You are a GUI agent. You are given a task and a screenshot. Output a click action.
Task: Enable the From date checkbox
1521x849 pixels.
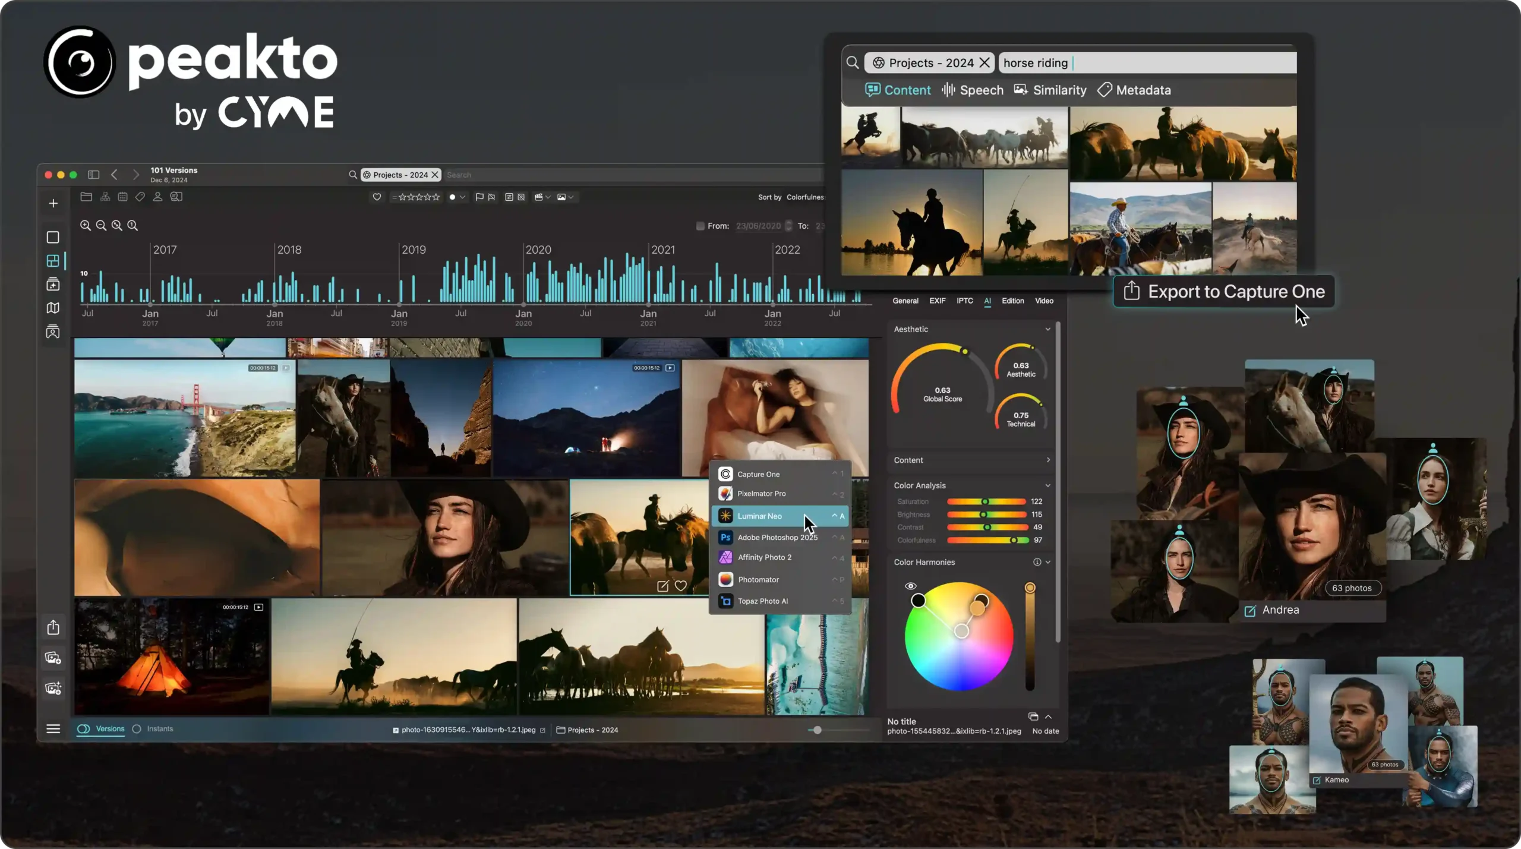[700, 226]
